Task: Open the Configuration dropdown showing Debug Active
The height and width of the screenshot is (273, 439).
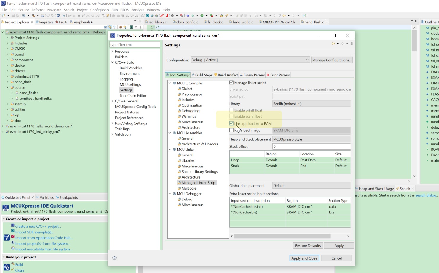Action: (307, 60)
